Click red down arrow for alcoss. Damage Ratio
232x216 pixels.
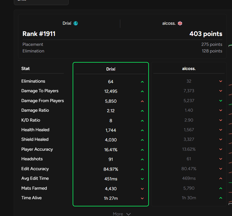pos(221,110)
